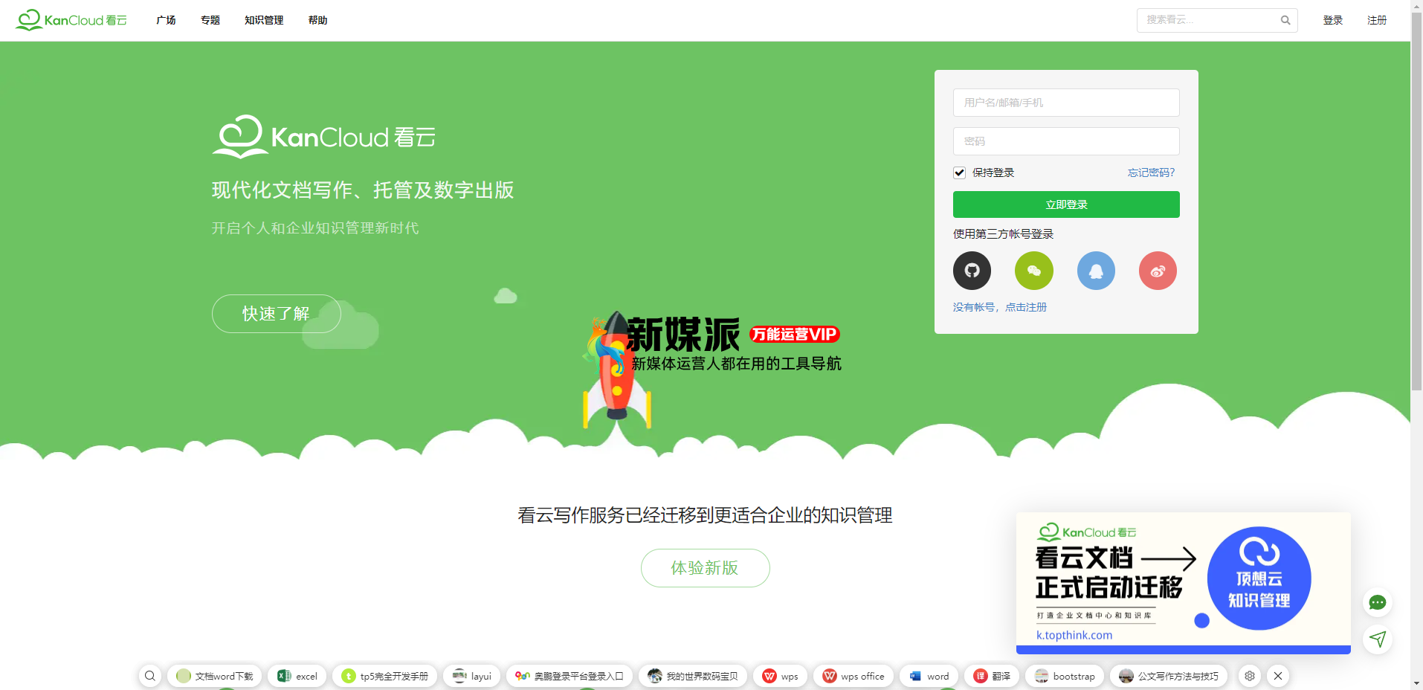Click the k.topthink.com link in the promo card
This screenshot has height=690, width=1423.
click(1074, 635)
